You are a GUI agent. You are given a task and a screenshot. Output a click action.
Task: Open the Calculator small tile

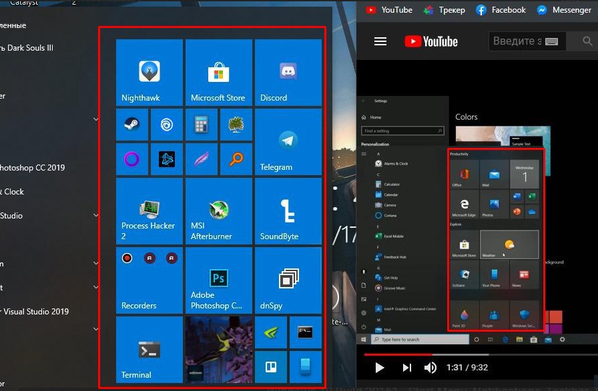pos(202,125)
